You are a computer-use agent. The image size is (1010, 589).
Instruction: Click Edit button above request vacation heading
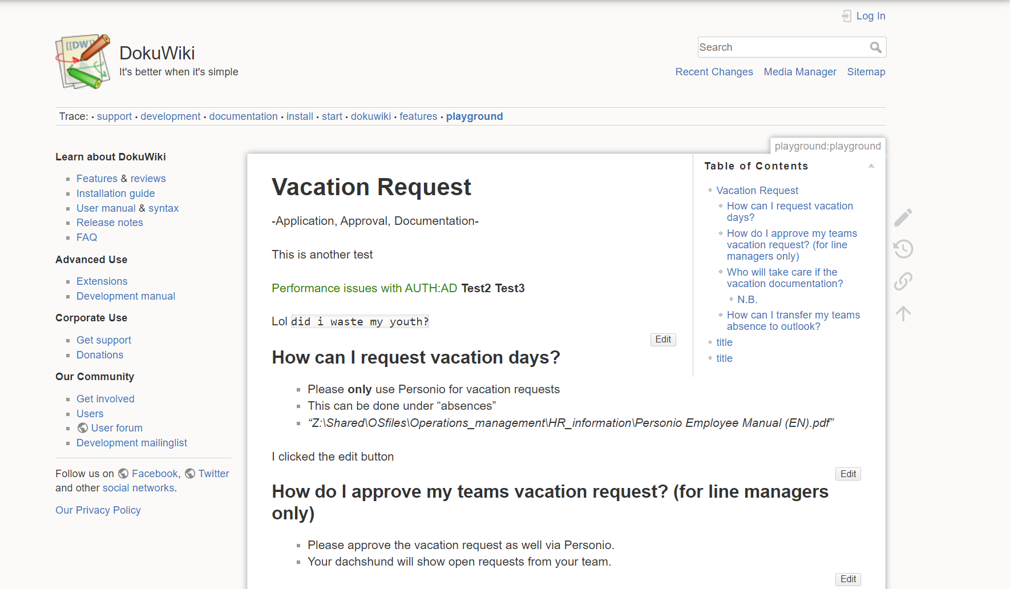click(663, 340)
